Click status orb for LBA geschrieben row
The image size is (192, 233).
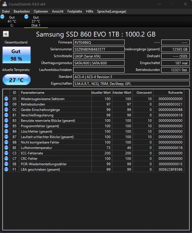(6, 169)
